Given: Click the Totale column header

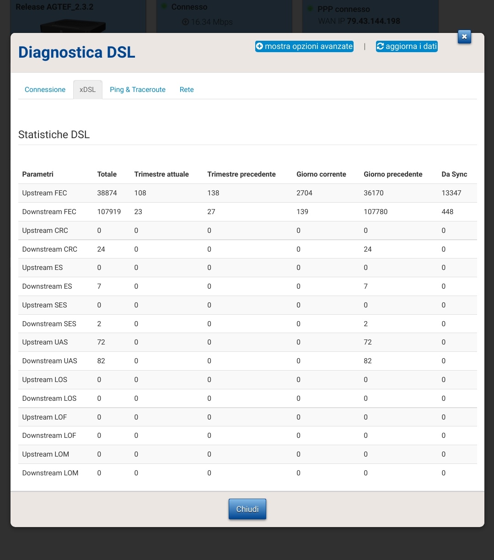Looking at the screenshot, I should (107, 174).
